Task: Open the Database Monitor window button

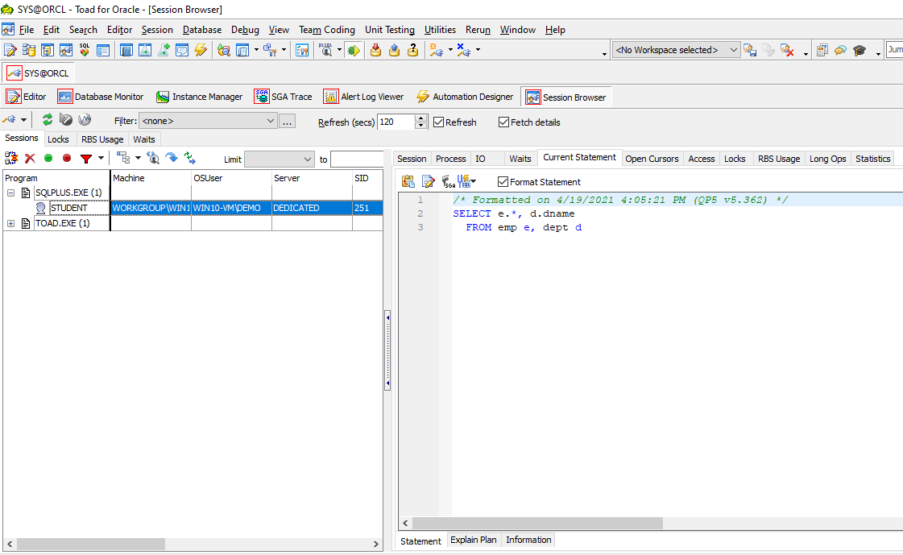Action: 101,97
